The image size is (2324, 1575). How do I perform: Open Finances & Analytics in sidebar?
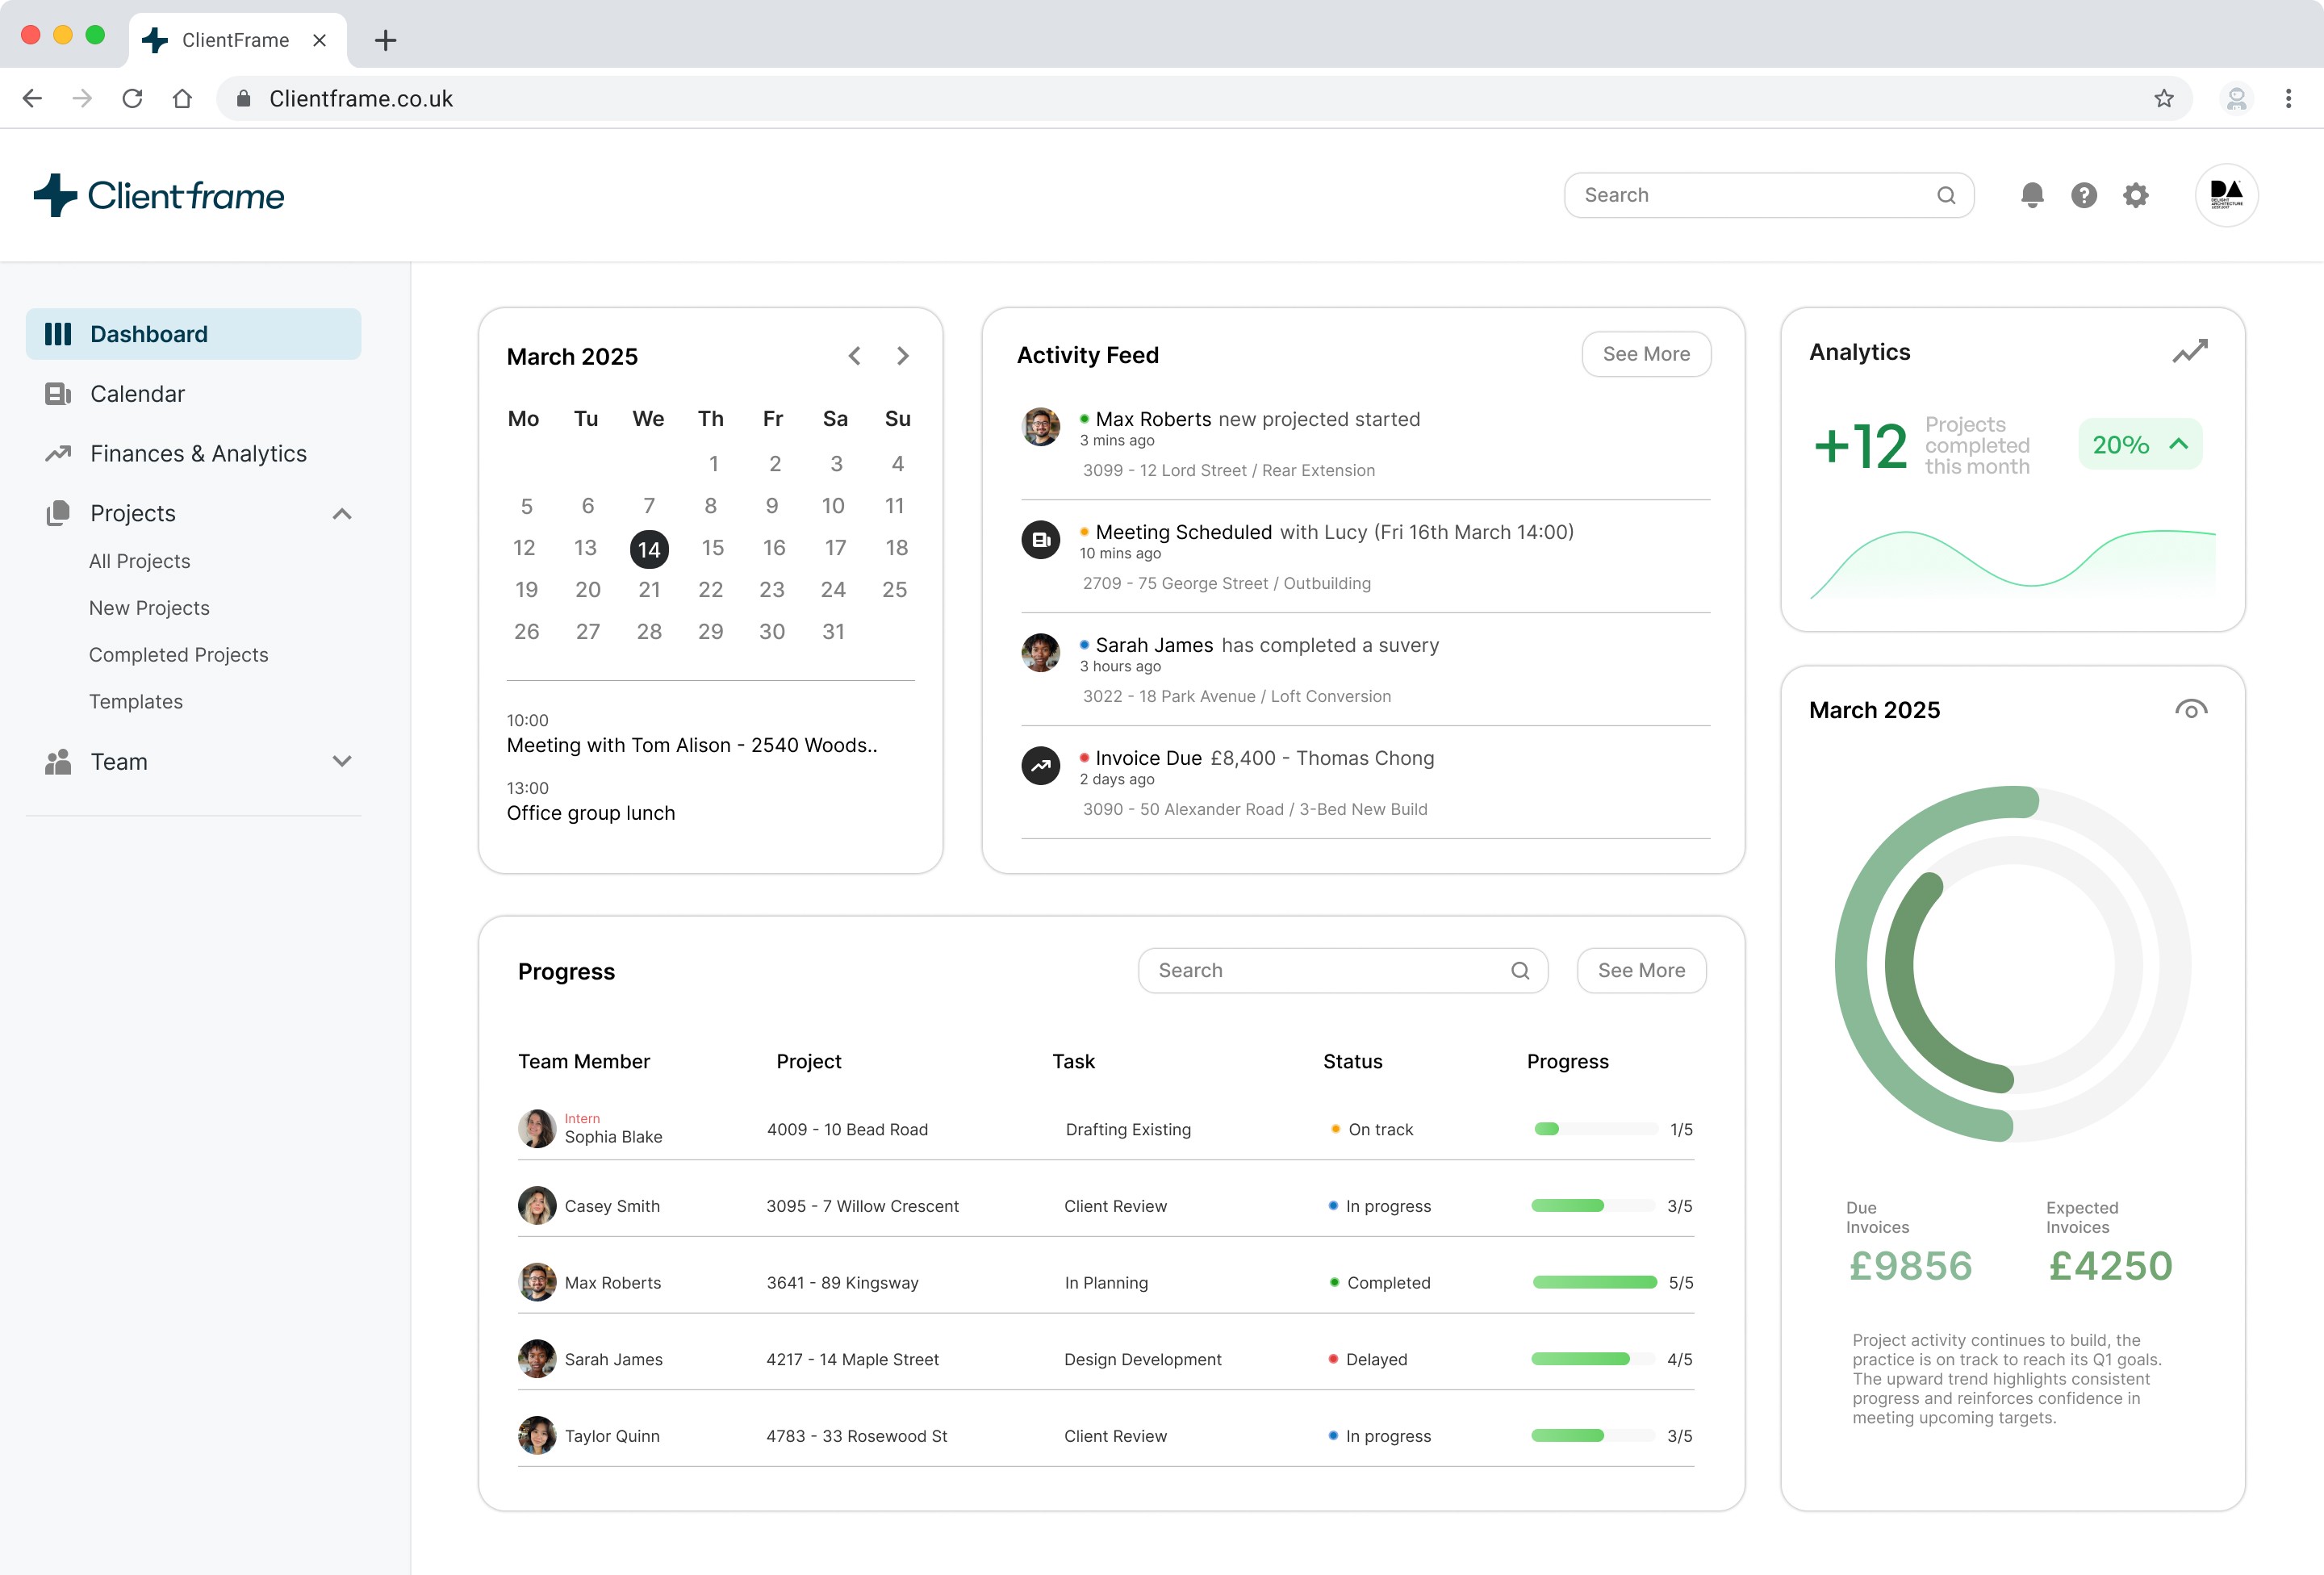[x=198, y=454]
